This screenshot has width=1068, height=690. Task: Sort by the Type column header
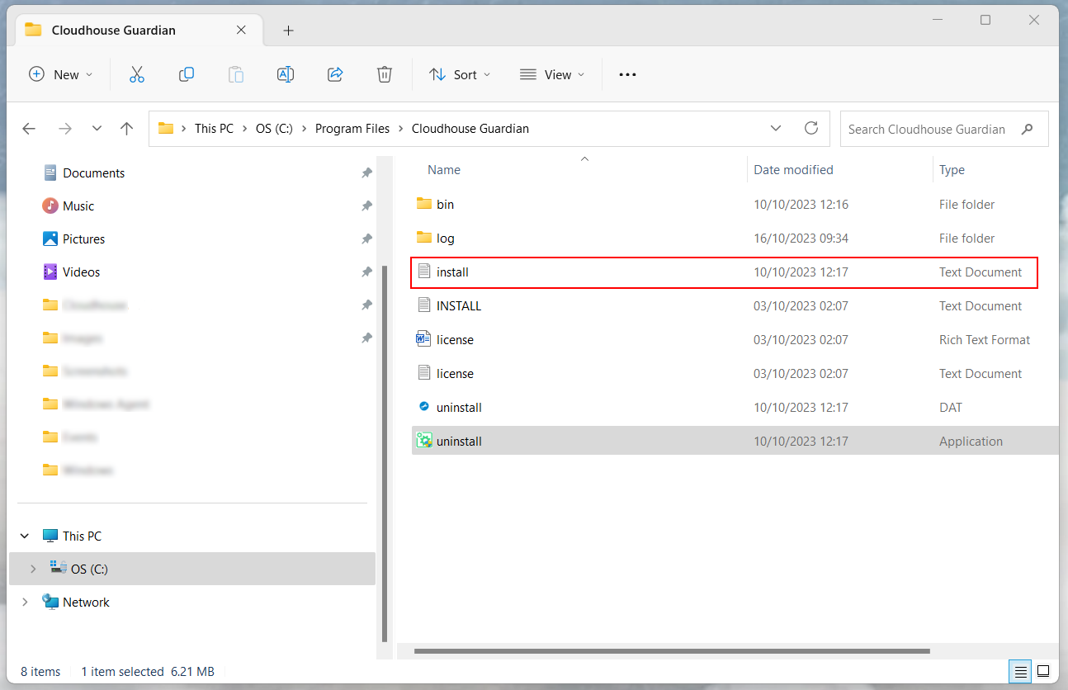(952, 170)
